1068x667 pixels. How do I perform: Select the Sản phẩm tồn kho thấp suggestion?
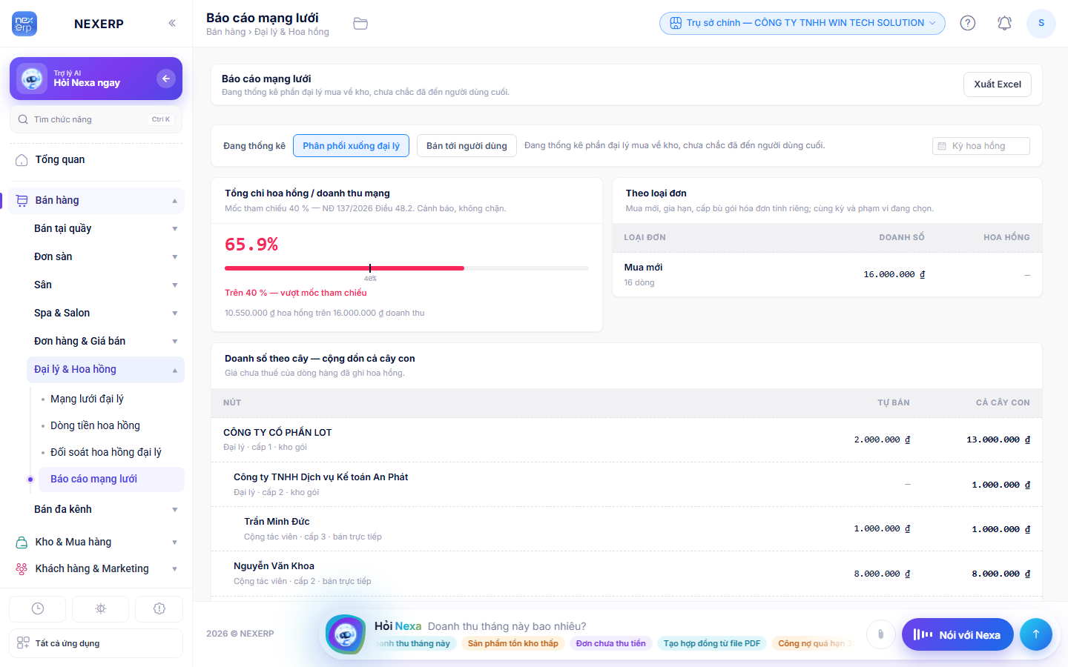[x=513, y=643]
